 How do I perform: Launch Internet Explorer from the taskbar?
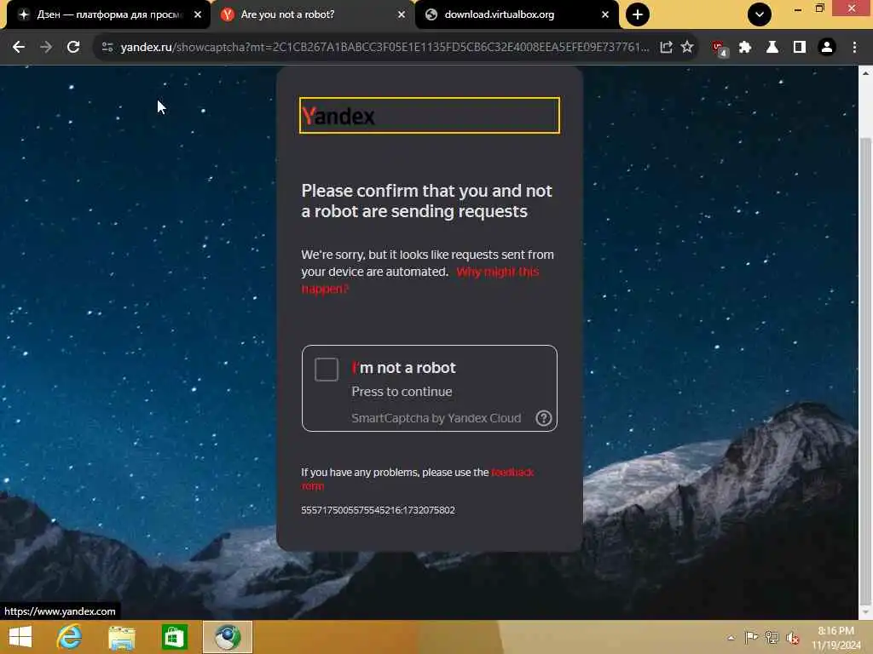coord(69,637)
